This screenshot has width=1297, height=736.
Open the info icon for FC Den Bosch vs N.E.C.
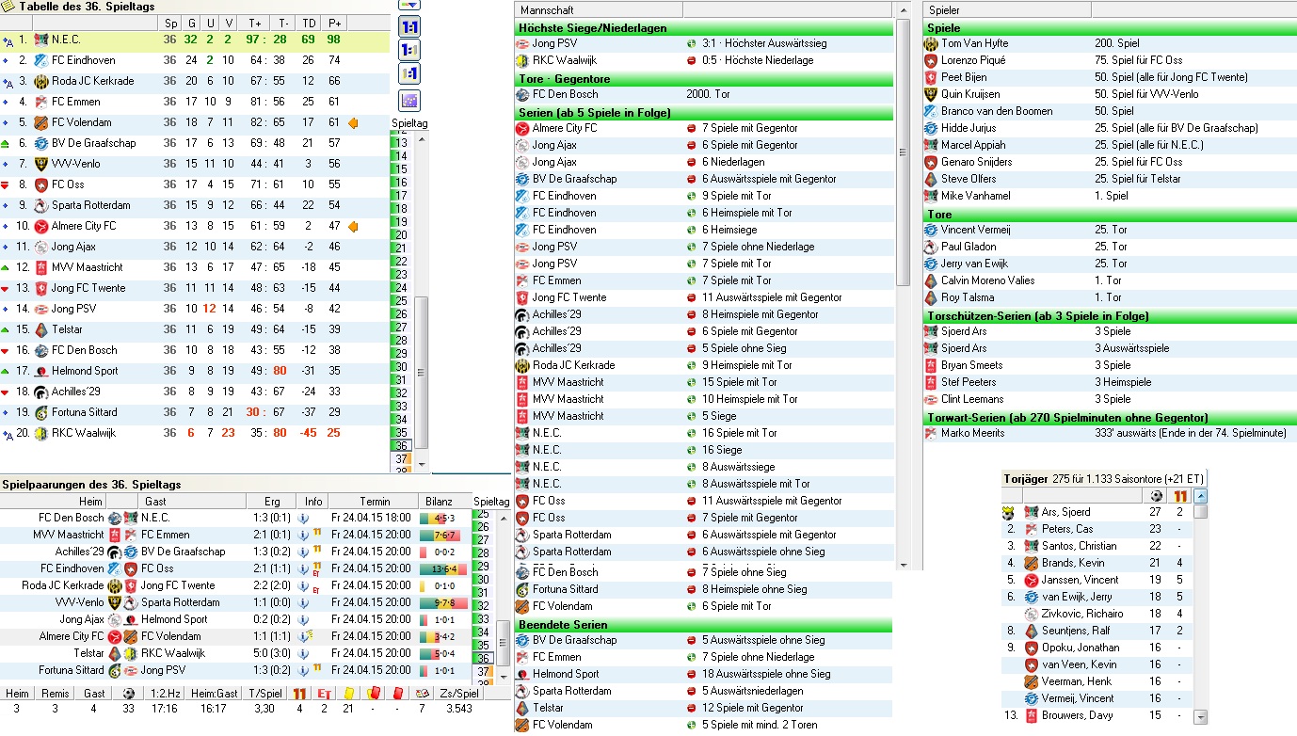tap(304, 518)
